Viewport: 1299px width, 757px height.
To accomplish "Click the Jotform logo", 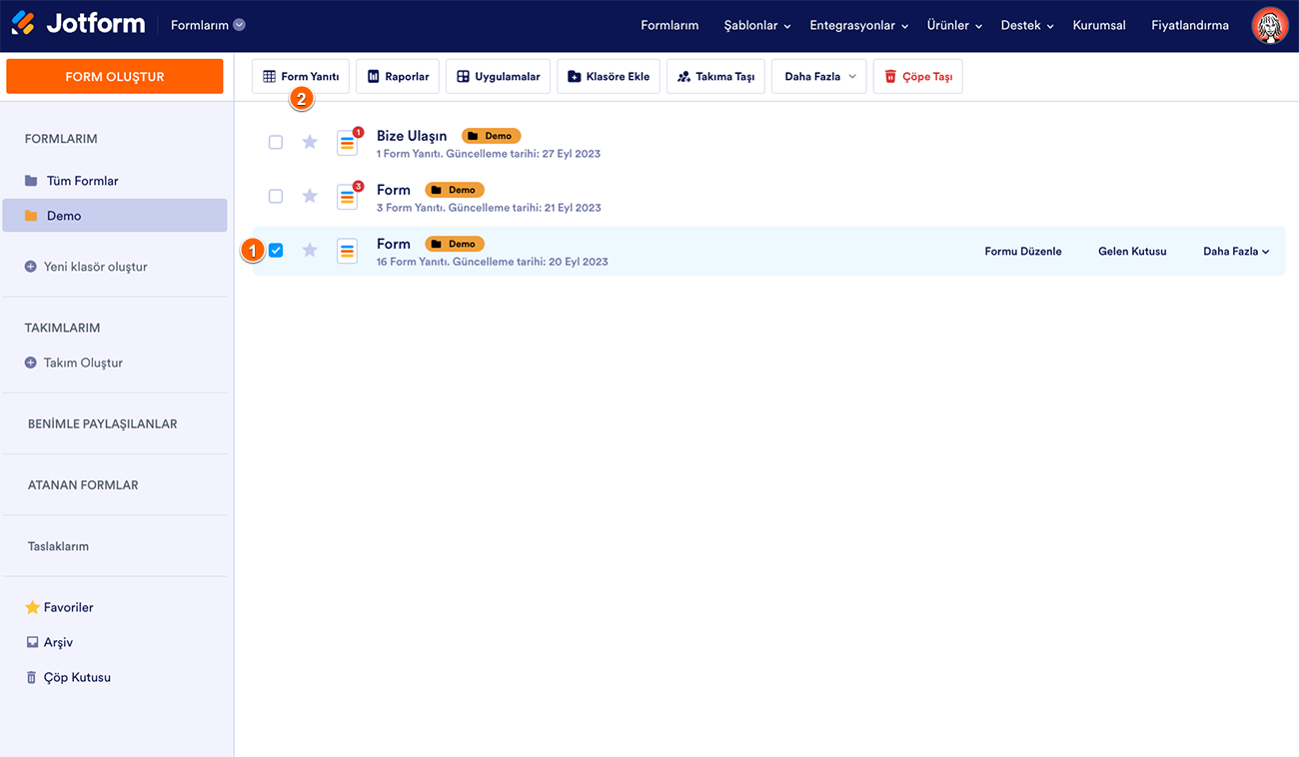I will pos(78,24).
